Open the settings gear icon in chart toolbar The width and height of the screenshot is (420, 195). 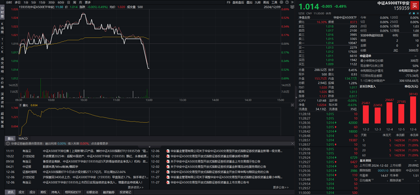pos(281,2)
